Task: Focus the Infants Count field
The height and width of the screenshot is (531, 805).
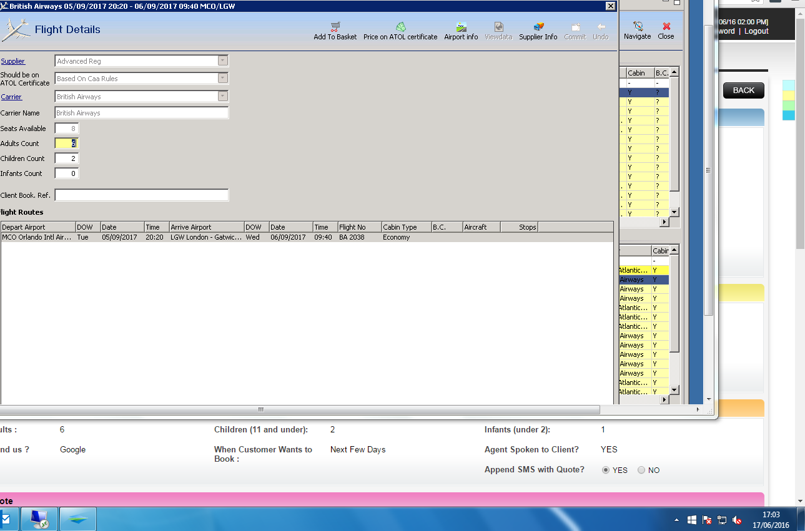Action: 67,173
